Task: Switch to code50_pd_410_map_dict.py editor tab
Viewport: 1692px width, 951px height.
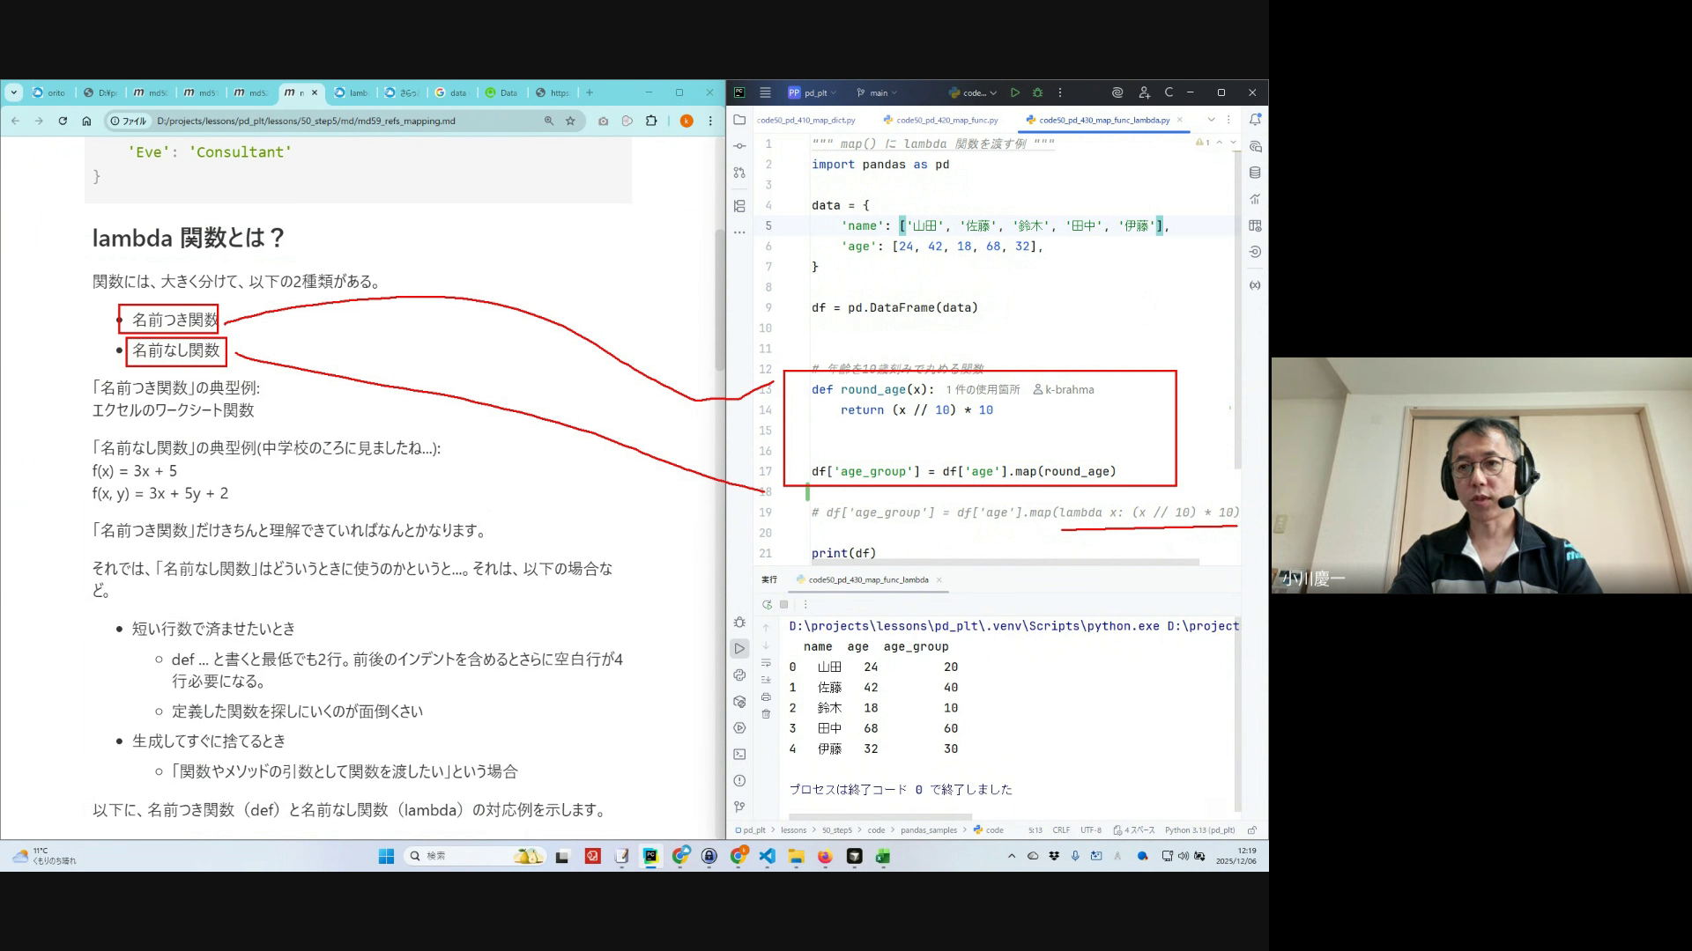Action: [806, 120]
